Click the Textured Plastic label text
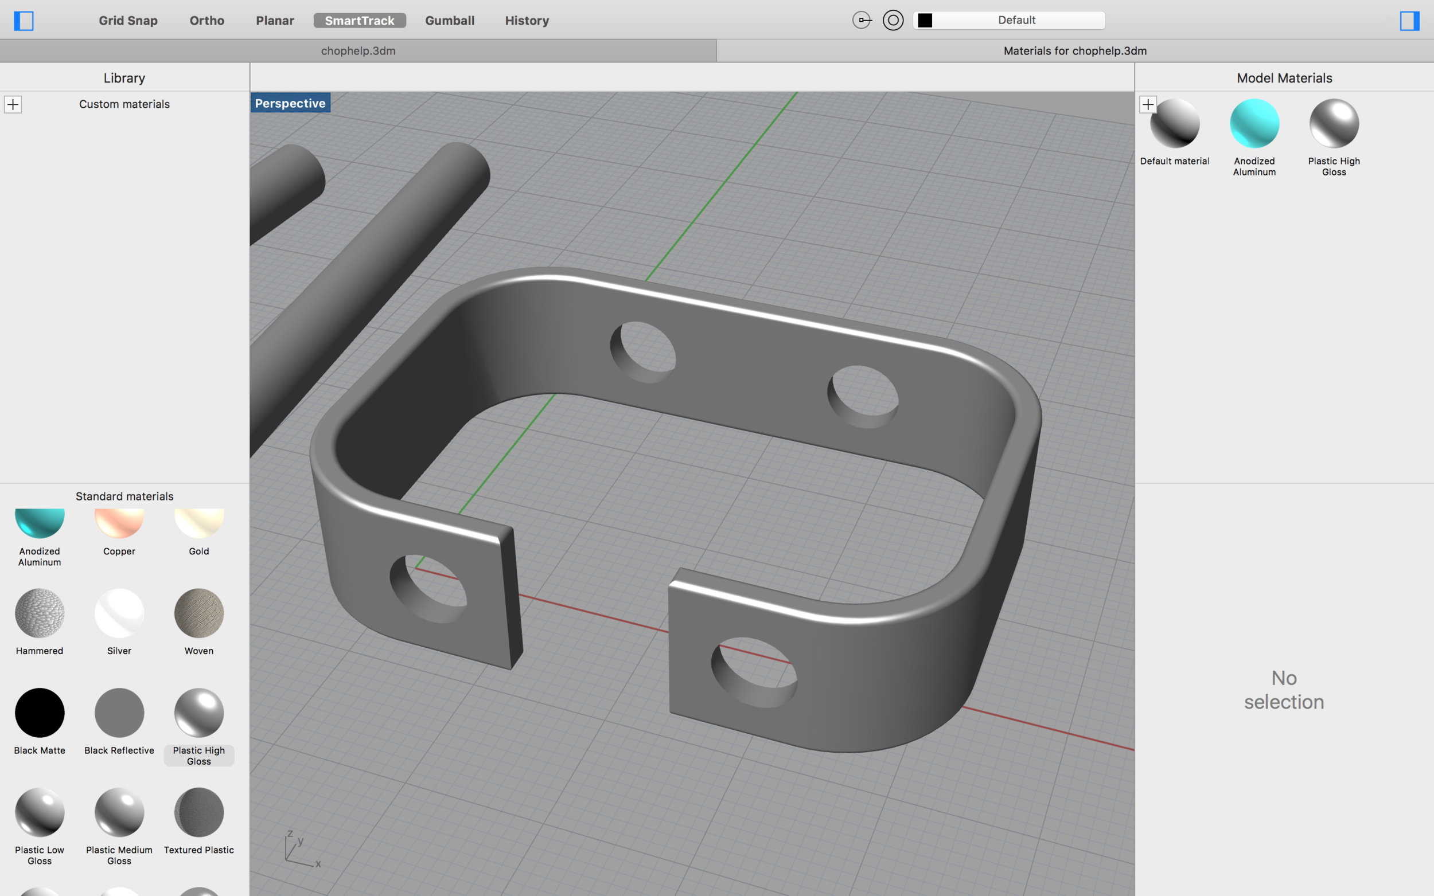1434x896 pixels. [x=199, y=850]
